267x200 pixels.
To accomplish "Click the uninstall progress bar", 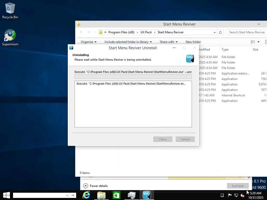I will [x=133, y=77].
